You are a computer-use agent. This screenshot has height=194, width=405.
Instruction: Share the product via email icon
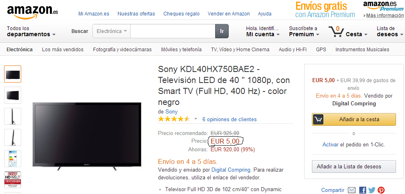click(x=352, y=190)
